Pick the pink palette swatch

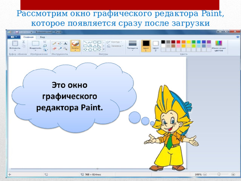178,46
